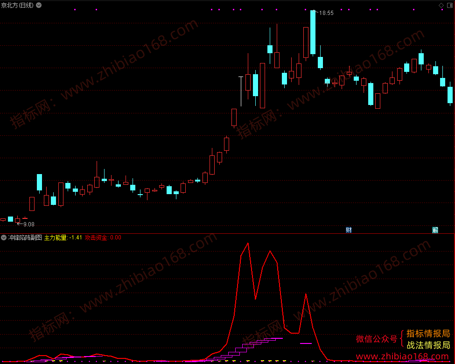Click the 主力能量: -1.41 indicator value

[x=63, y=238]
